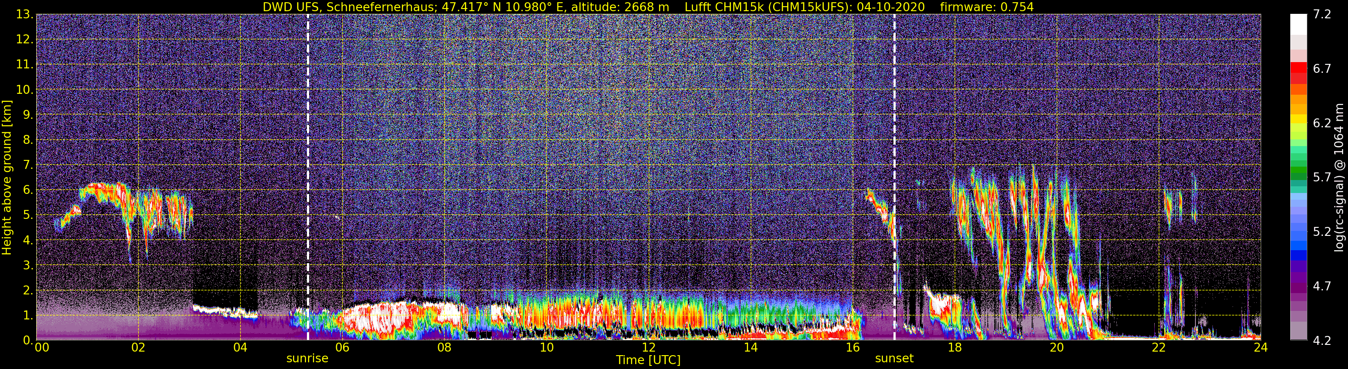Click the Time [UTC] axis label
The height and width of the screenshot is (369, 1348).
coord(648,360)
